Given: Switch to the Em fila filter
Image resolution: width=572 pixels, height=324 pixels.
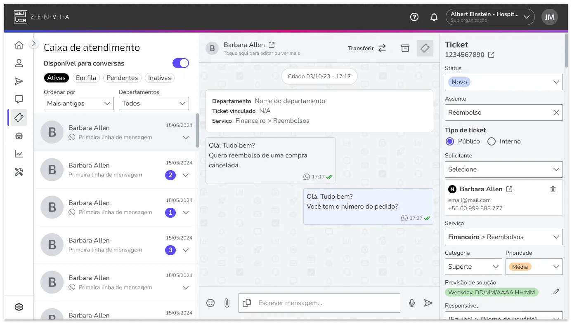Looking at the screenshot, I should 86,77.
